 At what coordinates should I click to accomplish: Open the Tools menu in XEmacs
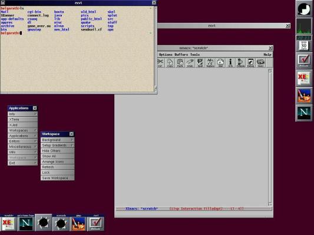pos(195,55)
